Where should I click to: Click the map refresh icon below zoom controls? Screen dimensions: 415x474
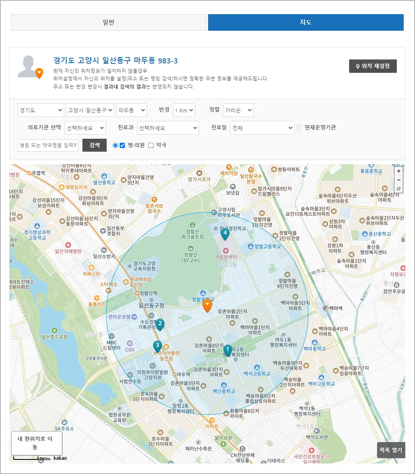click(399, 189)
